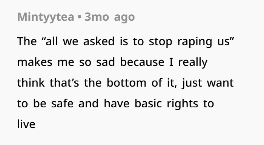264x145 pixels.
Task: Click the final word live
Action: [x=26, y=124]
